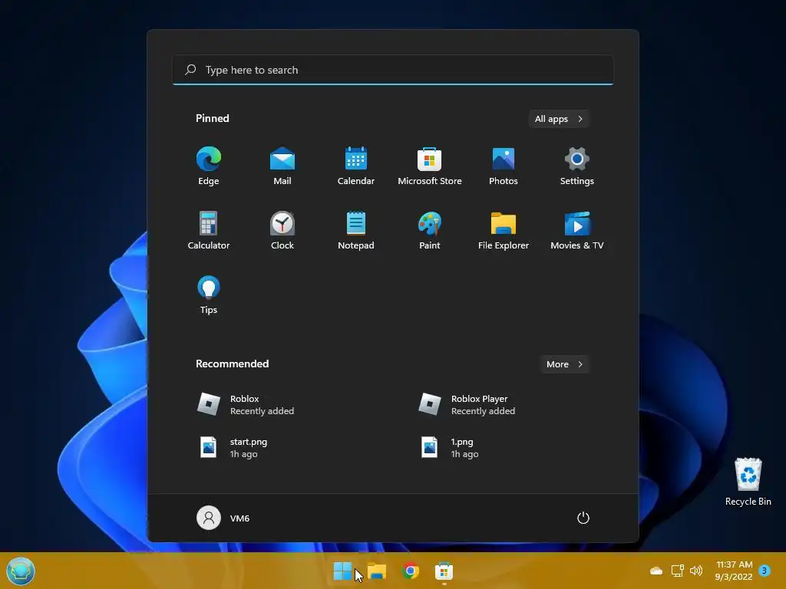Open the network status tray icon
786x589 pixels.
coord(678,571)
